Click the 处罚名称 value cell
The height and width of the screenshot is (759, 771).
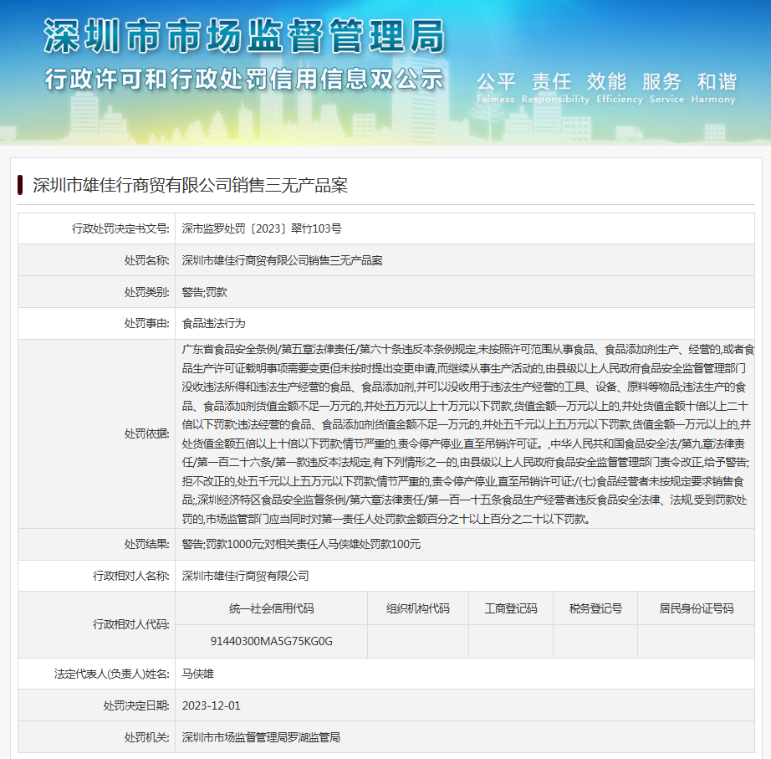(x=465, y=260)
